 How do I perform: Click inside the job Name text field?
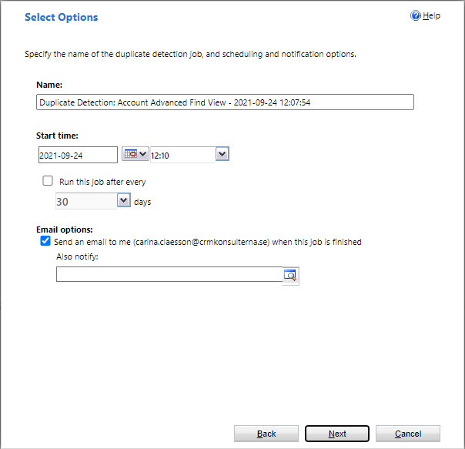pyautogui.click(x=225, y=102)
